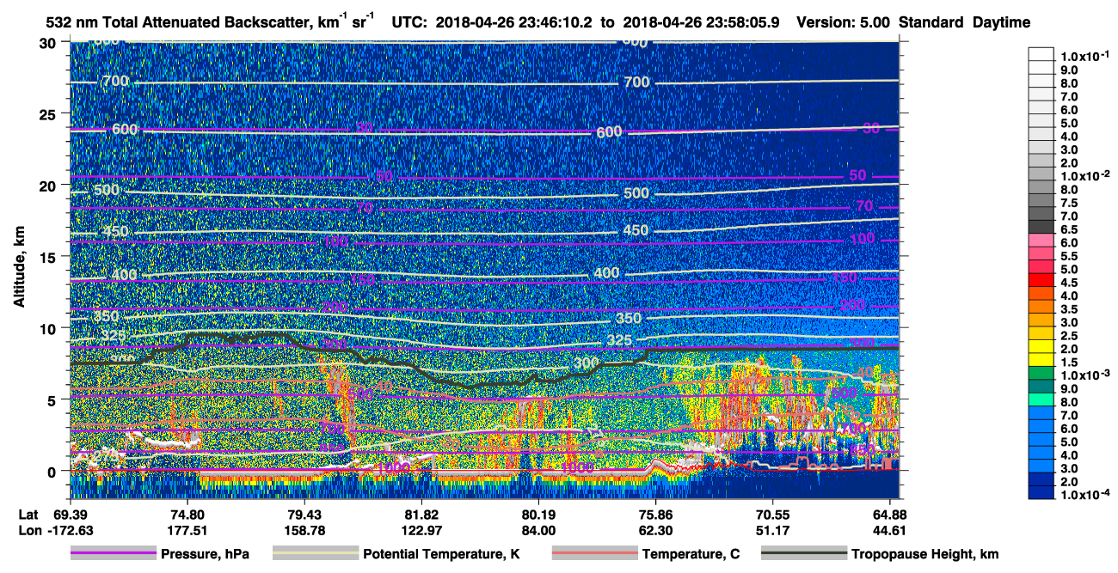Click the white top colorbar swatch beside 1.0x10-1
Image resolution: width=1118 pixels, height=573 pixels.
(1041, 53)
